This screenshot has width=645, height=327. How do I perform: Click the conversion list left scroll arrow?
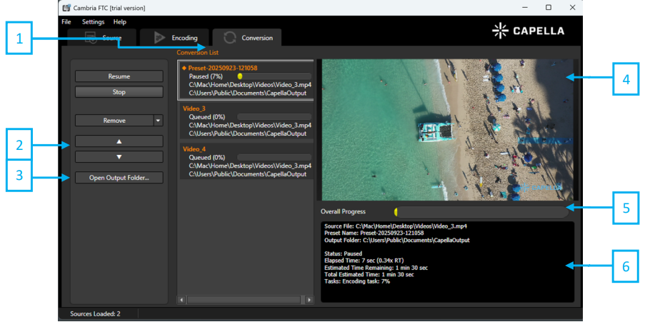[181, 300]
